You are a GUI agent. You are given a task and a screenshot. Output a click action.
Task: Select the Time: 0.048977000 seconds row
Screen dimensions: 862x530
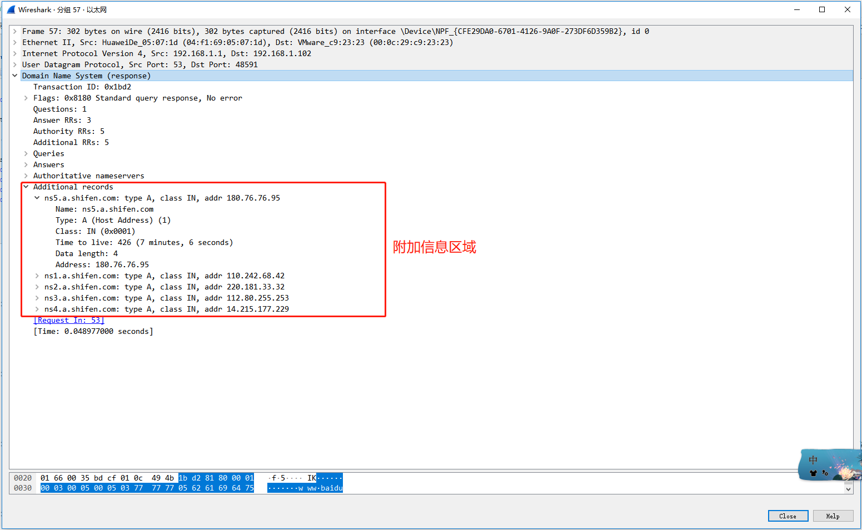coord(93,332)
